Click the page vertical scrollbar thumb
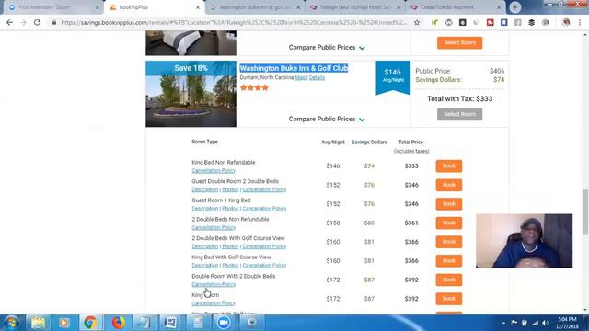 point(585,212)
